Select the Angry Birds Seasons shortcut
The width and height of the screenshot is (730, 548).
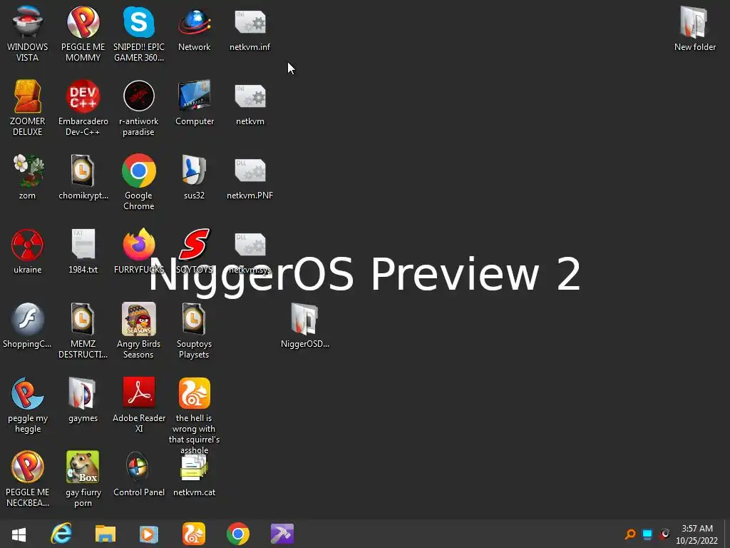(139, 330)
